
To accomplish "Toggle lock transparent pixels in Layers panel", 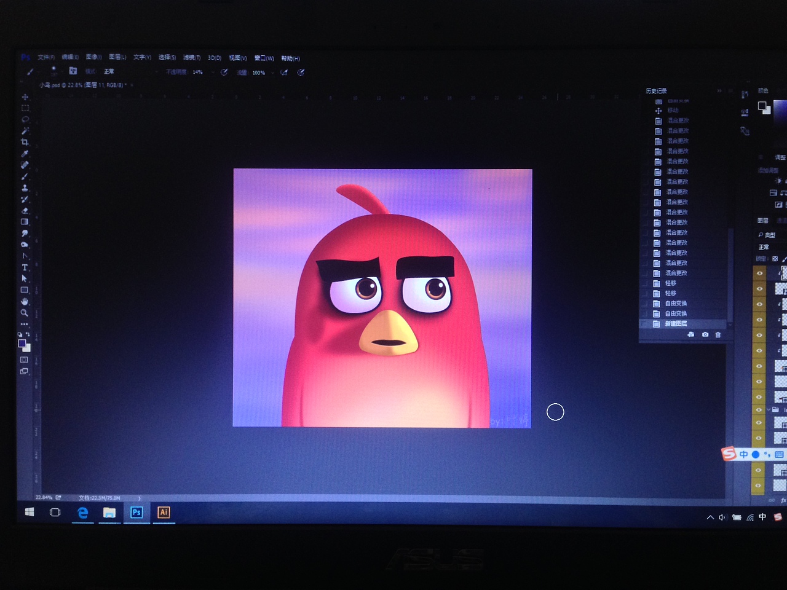I will pos(775,259).
